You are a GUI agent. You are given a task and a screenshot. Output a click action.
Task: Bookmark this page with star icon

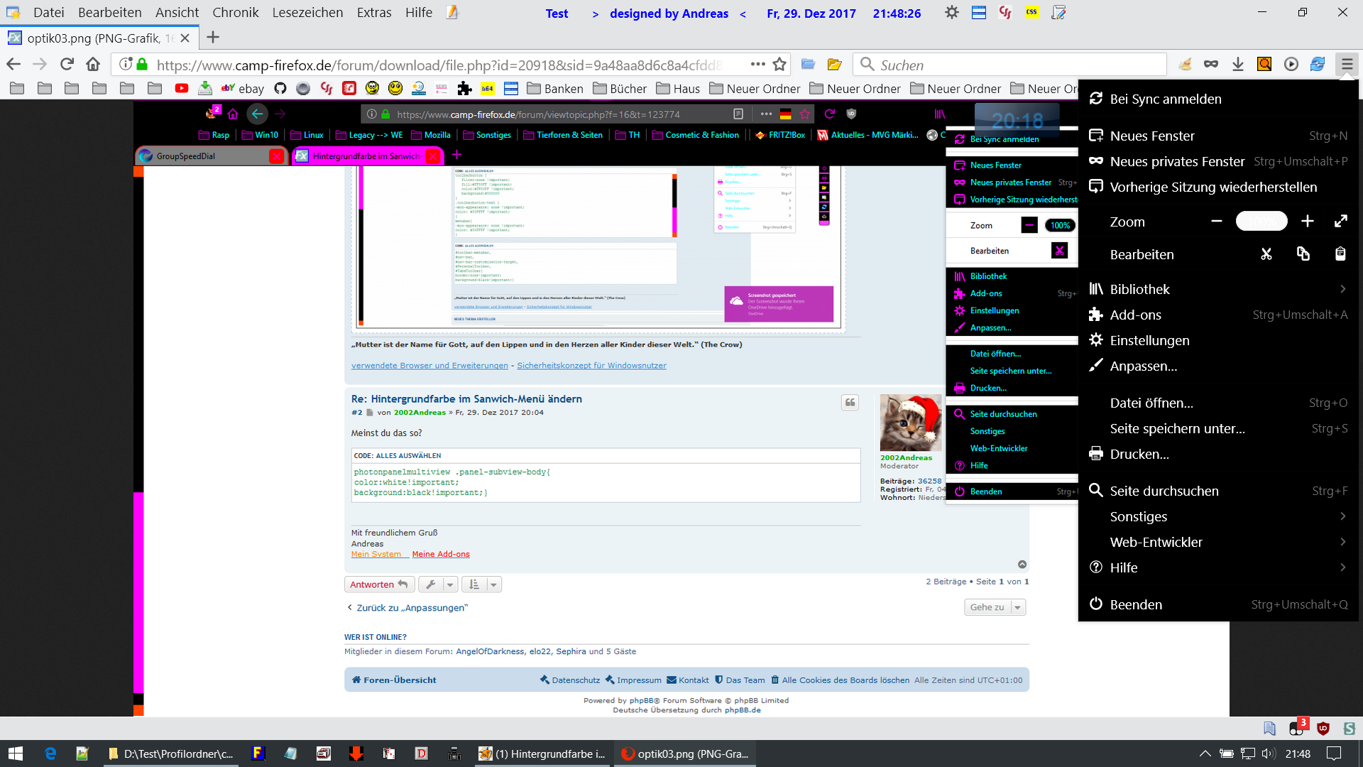pyautogui.click(x=779, y=65)
